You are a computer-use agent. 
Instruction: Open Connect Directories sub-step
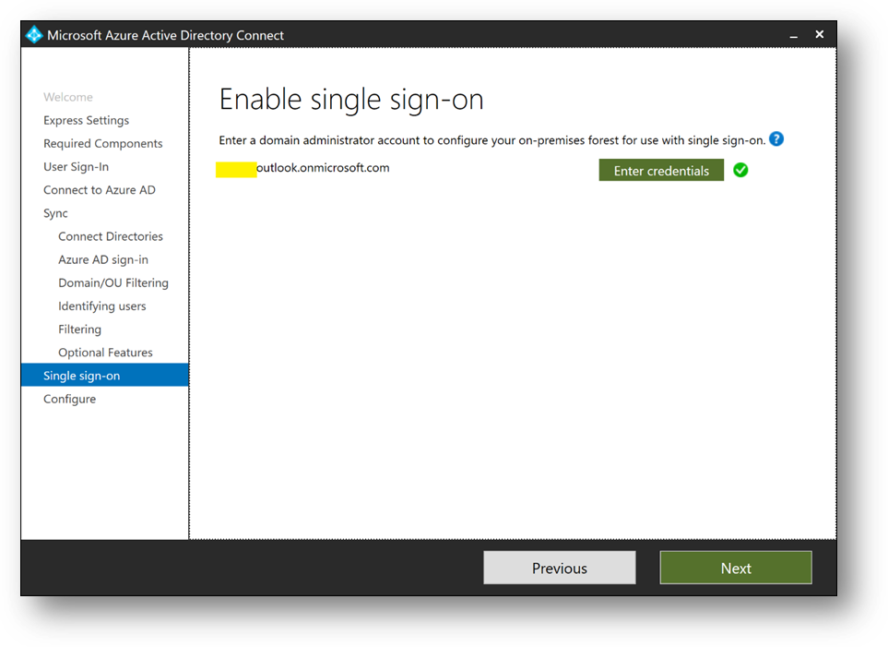click(x=111, y=236)
